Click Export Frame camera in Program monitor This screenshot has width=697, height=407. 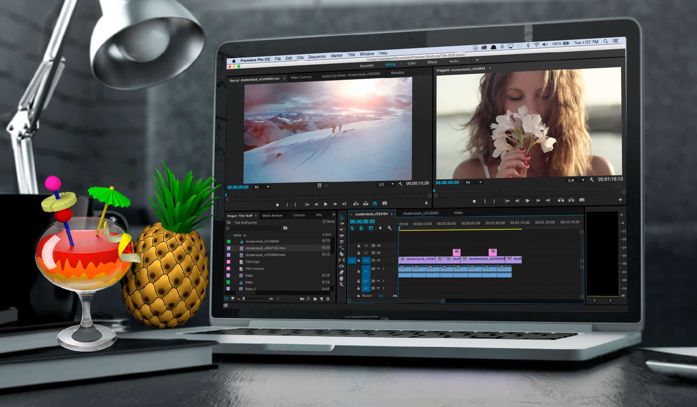(x=582, y=200)
